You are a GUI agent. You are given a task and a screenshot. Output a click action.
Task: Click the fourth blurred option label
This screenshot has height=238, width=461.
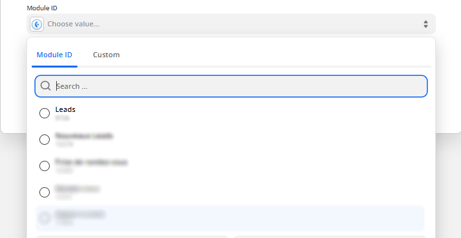pos(77,188)
